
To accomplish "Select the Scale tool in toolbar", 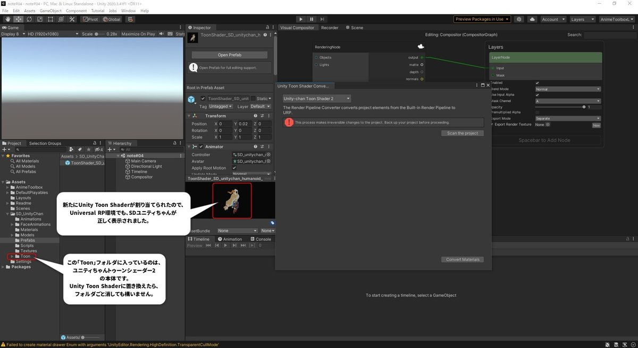I will (x=39, y=19).
